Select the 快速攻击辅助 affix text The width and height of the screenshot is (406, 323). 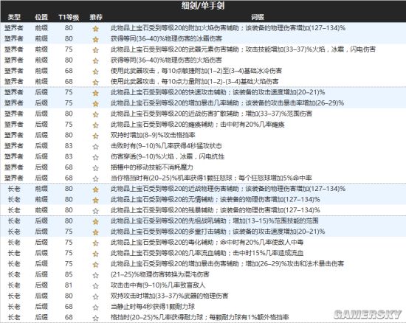click(218, 92)
